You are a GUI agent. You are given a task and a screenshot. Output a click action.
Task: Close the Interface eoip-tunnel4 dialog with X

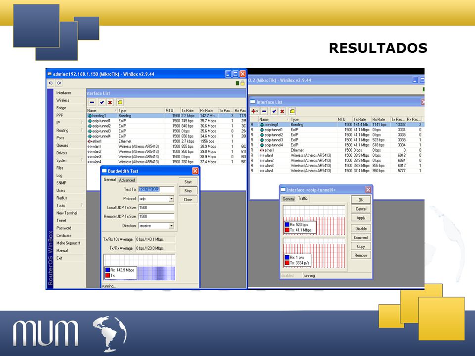click(x=368, y=189)
